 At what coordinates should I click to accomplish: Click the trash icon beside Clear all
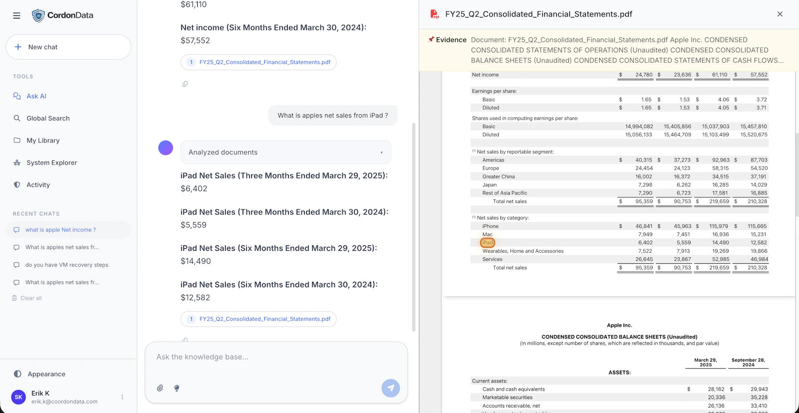(14, 298)
